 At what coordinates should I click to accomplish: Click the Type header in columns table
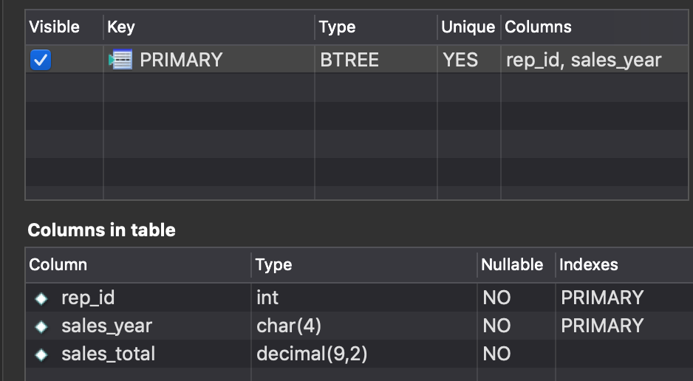coord(273,264)
